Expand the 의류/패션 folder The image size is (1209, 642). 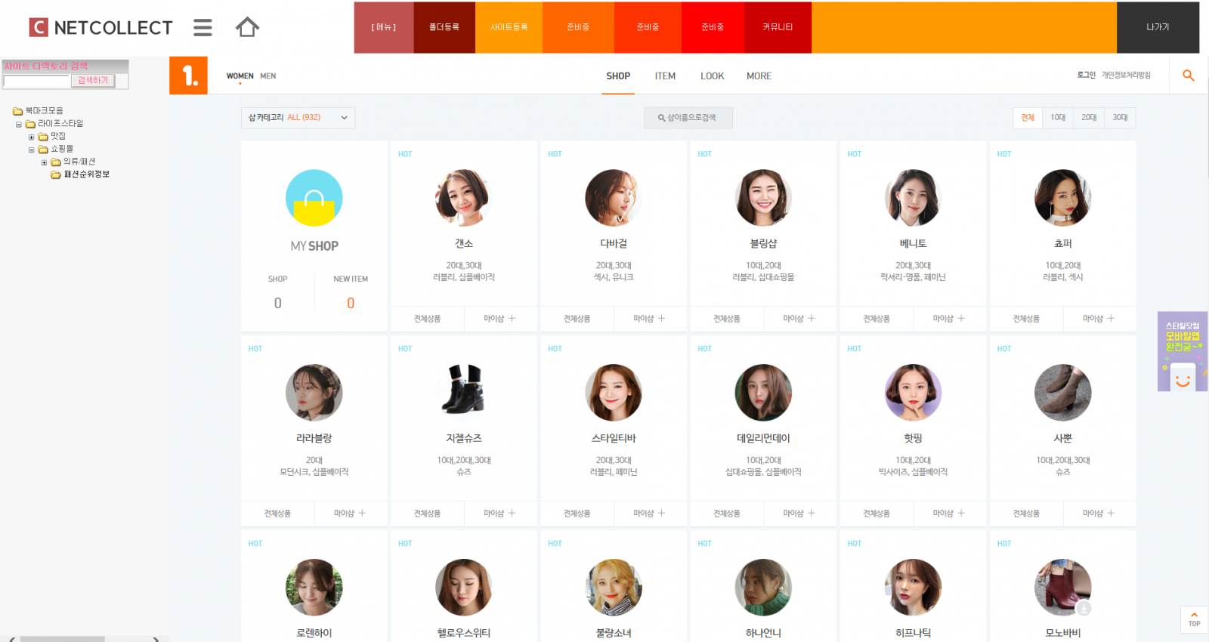[x=44, y=162]
